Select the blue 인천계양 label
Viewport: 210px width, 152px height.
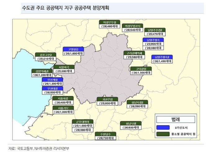pos(52,80)
